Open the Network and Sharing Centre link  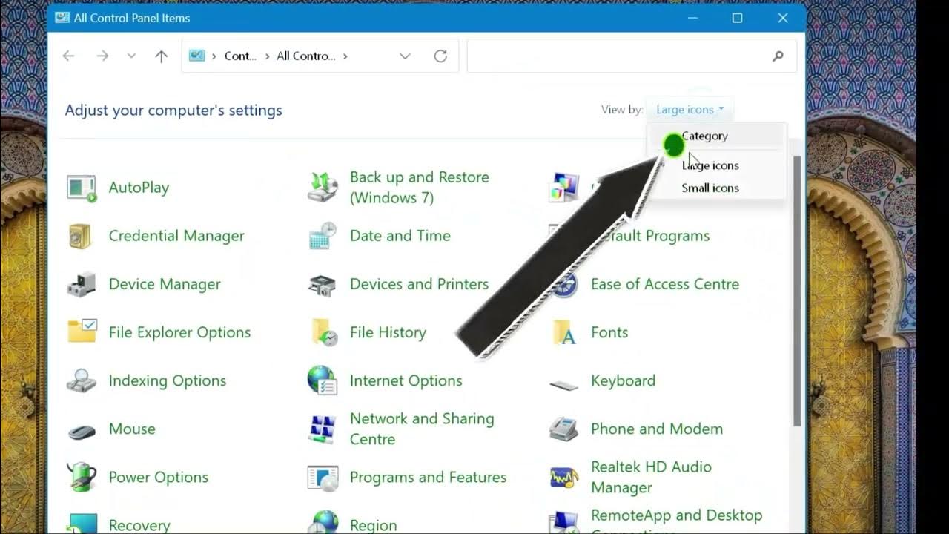tap(422, 429)
